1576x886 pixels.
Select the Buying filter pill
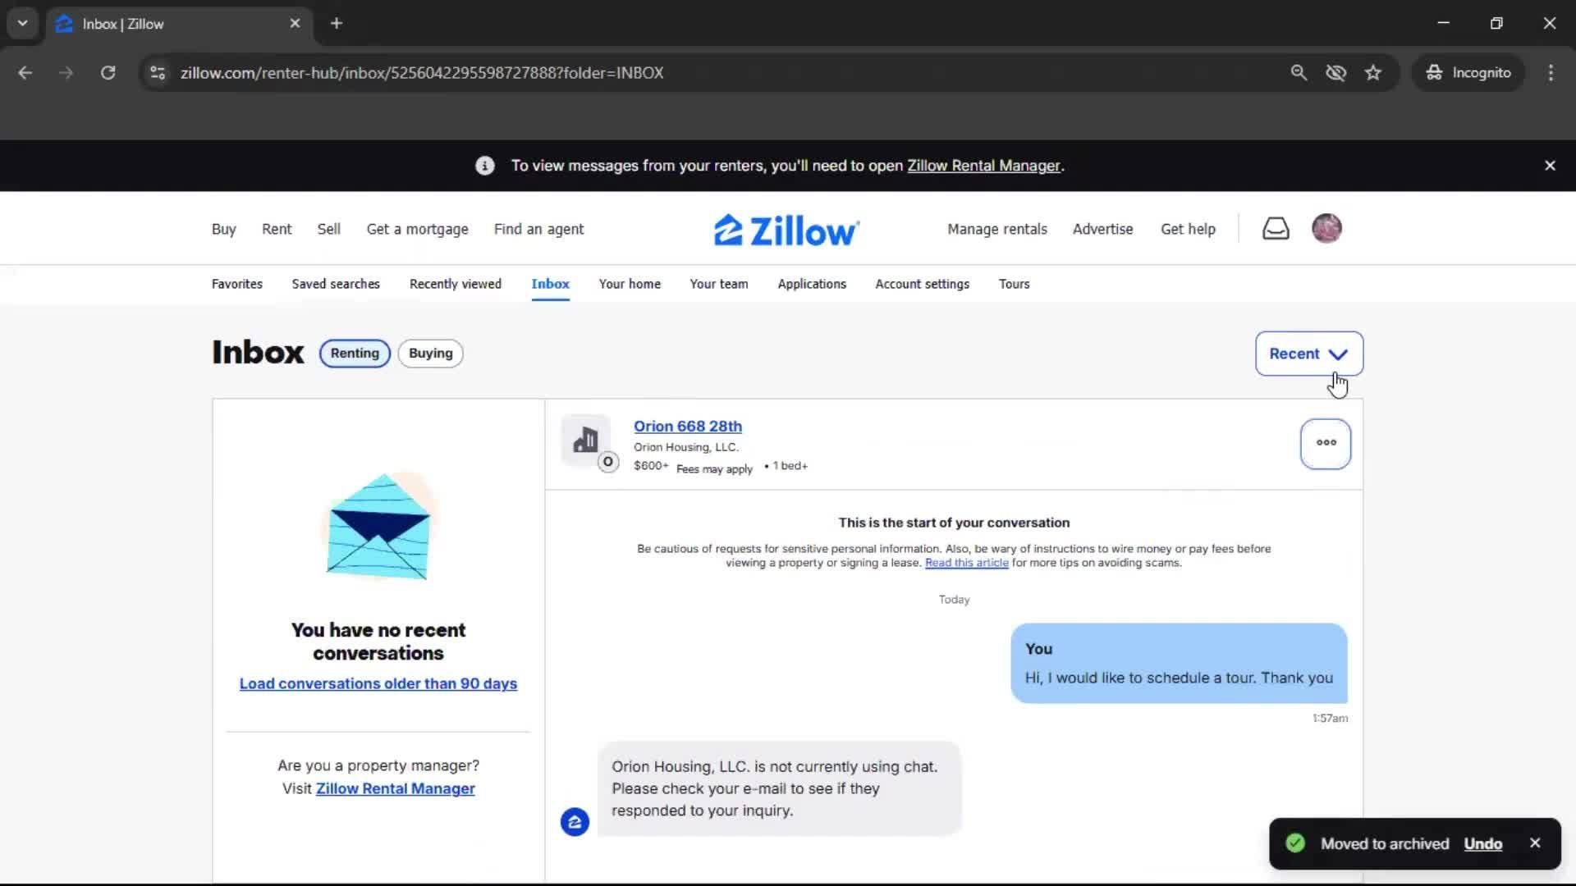430,354
